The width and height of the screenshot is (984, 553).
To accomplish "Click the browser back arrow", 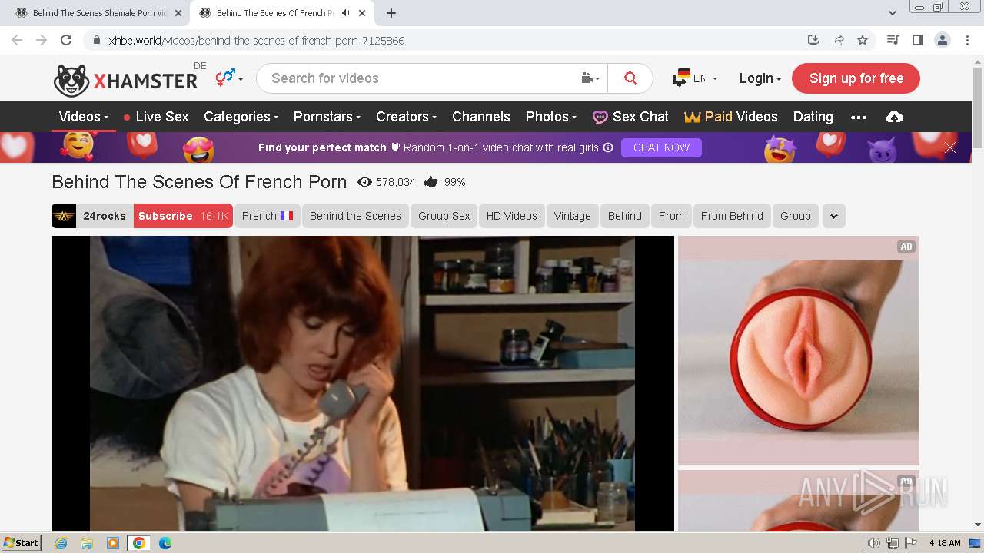I will 17,40.
